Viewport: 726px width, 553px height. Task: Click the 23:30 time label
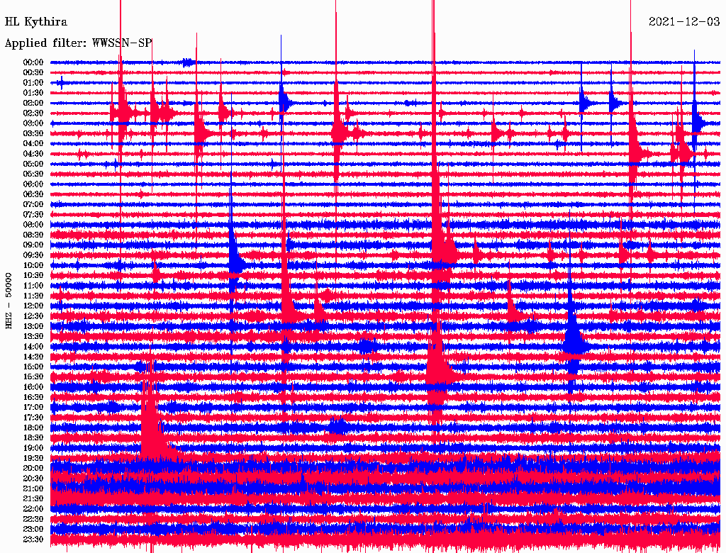tap(33, 540)
